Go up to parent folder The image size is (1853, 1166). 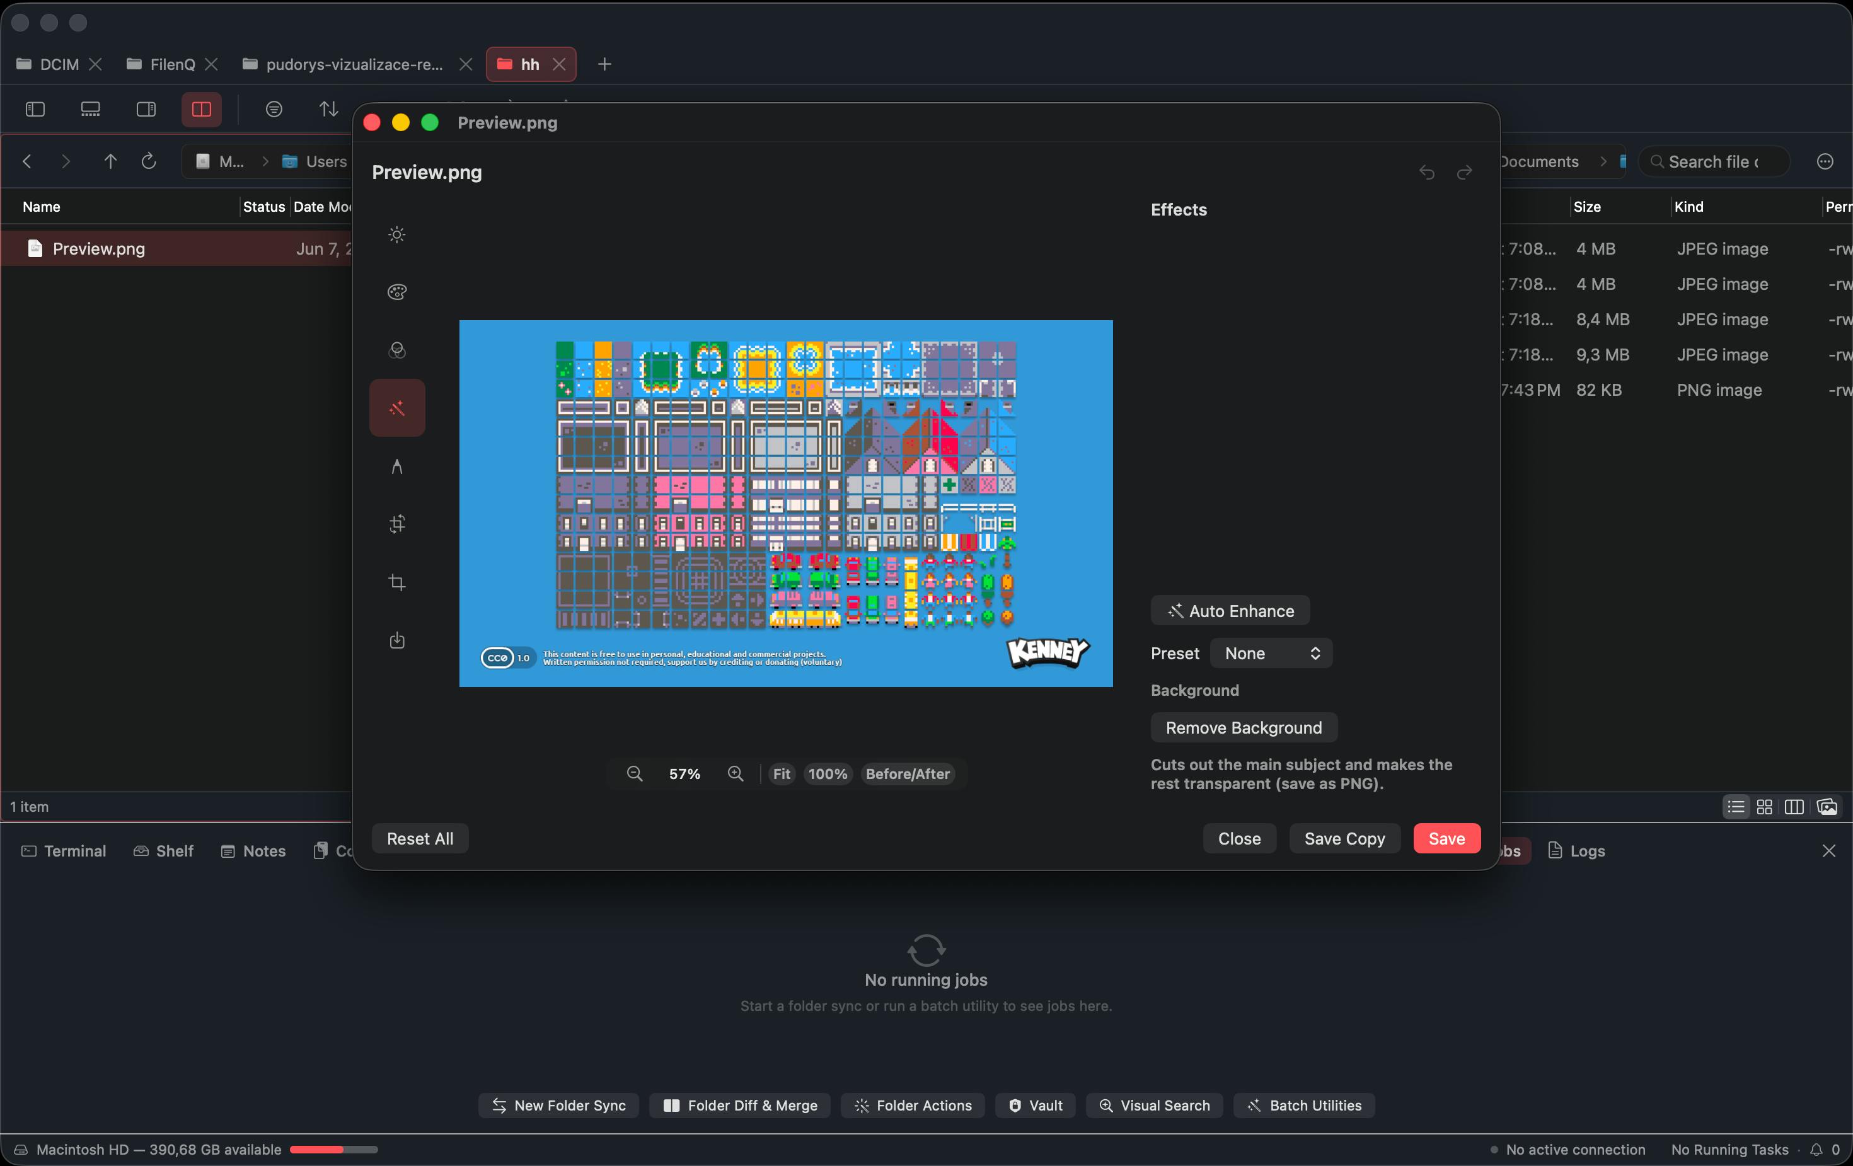point(110,161)
